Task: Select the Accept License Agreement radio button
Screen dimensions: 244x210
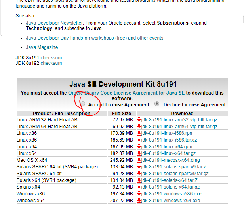Action: (83, 104)
